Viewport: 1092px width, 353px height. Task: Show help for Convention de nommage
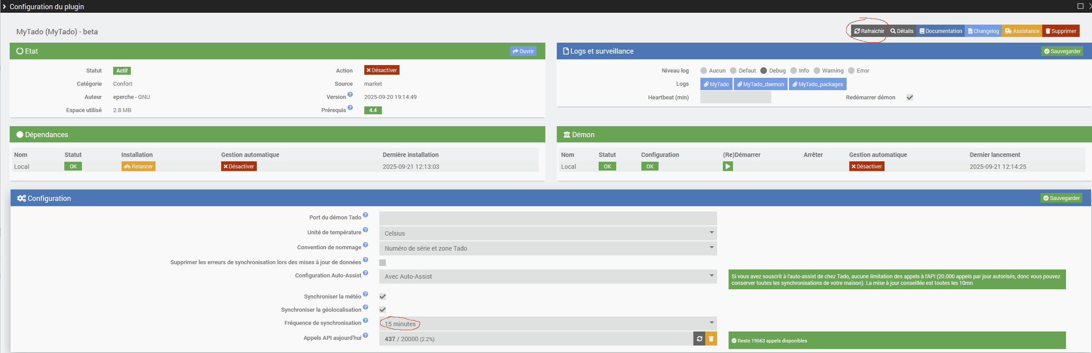366,245
